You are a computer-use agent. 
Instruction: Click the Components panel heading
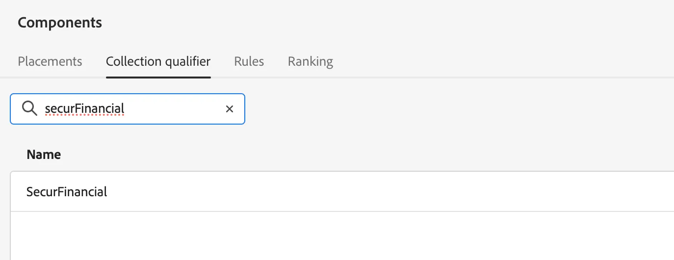(60, 23)
